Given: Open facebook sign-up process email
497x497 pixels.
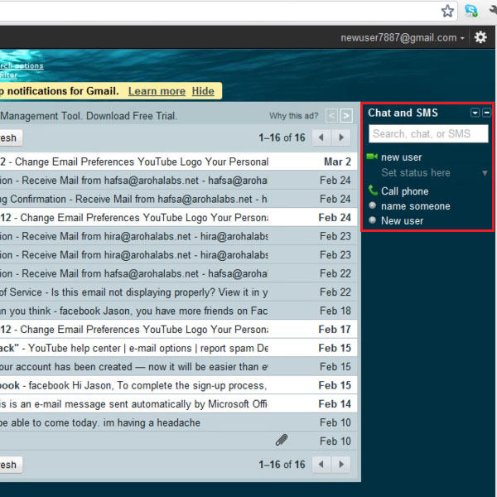Looking at the screenshot, I should [178, 385].
